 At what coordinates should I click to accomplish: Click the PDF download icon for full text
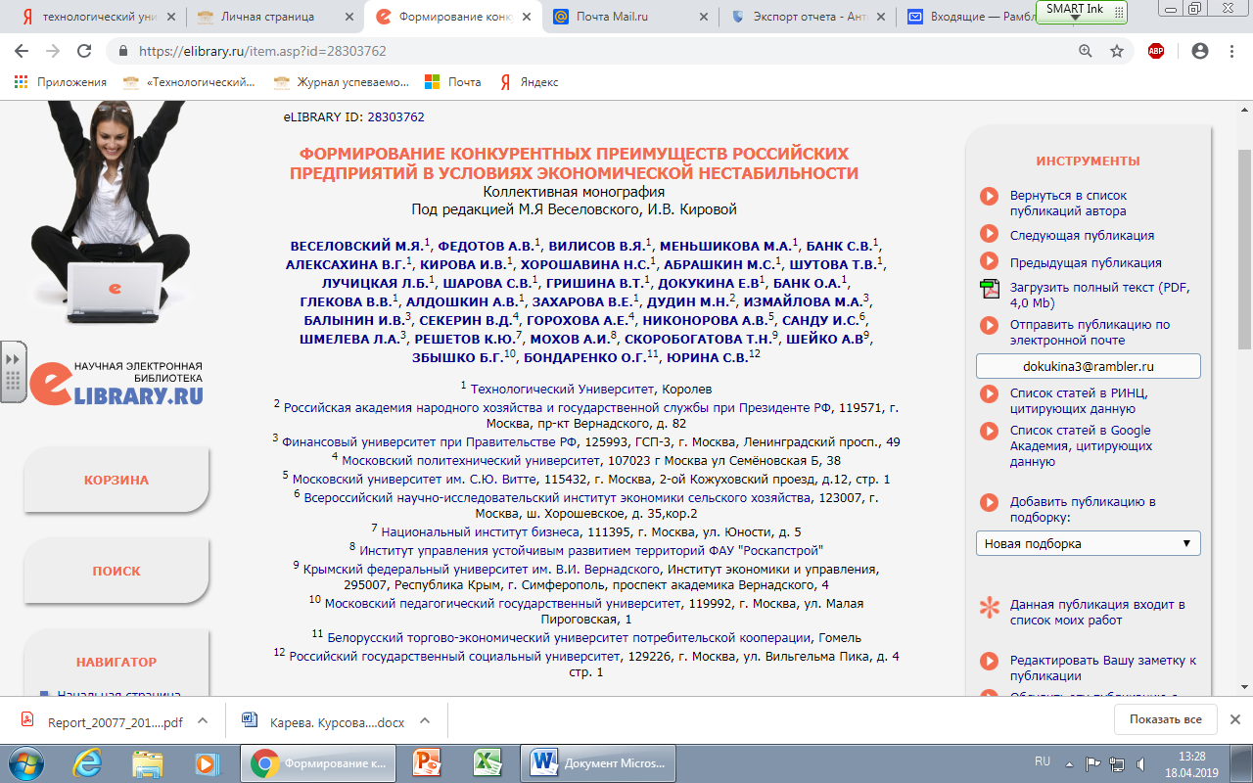coord(989,288)
